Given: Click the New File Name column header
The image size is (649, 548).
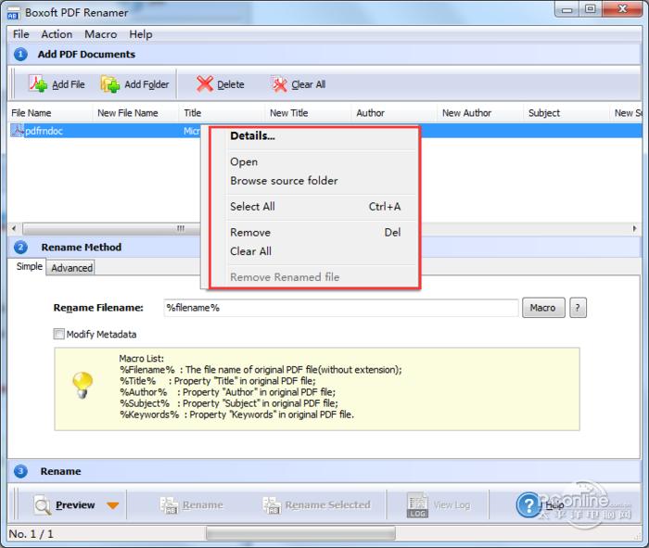Looking at the screenshot, I should [136, 113].
